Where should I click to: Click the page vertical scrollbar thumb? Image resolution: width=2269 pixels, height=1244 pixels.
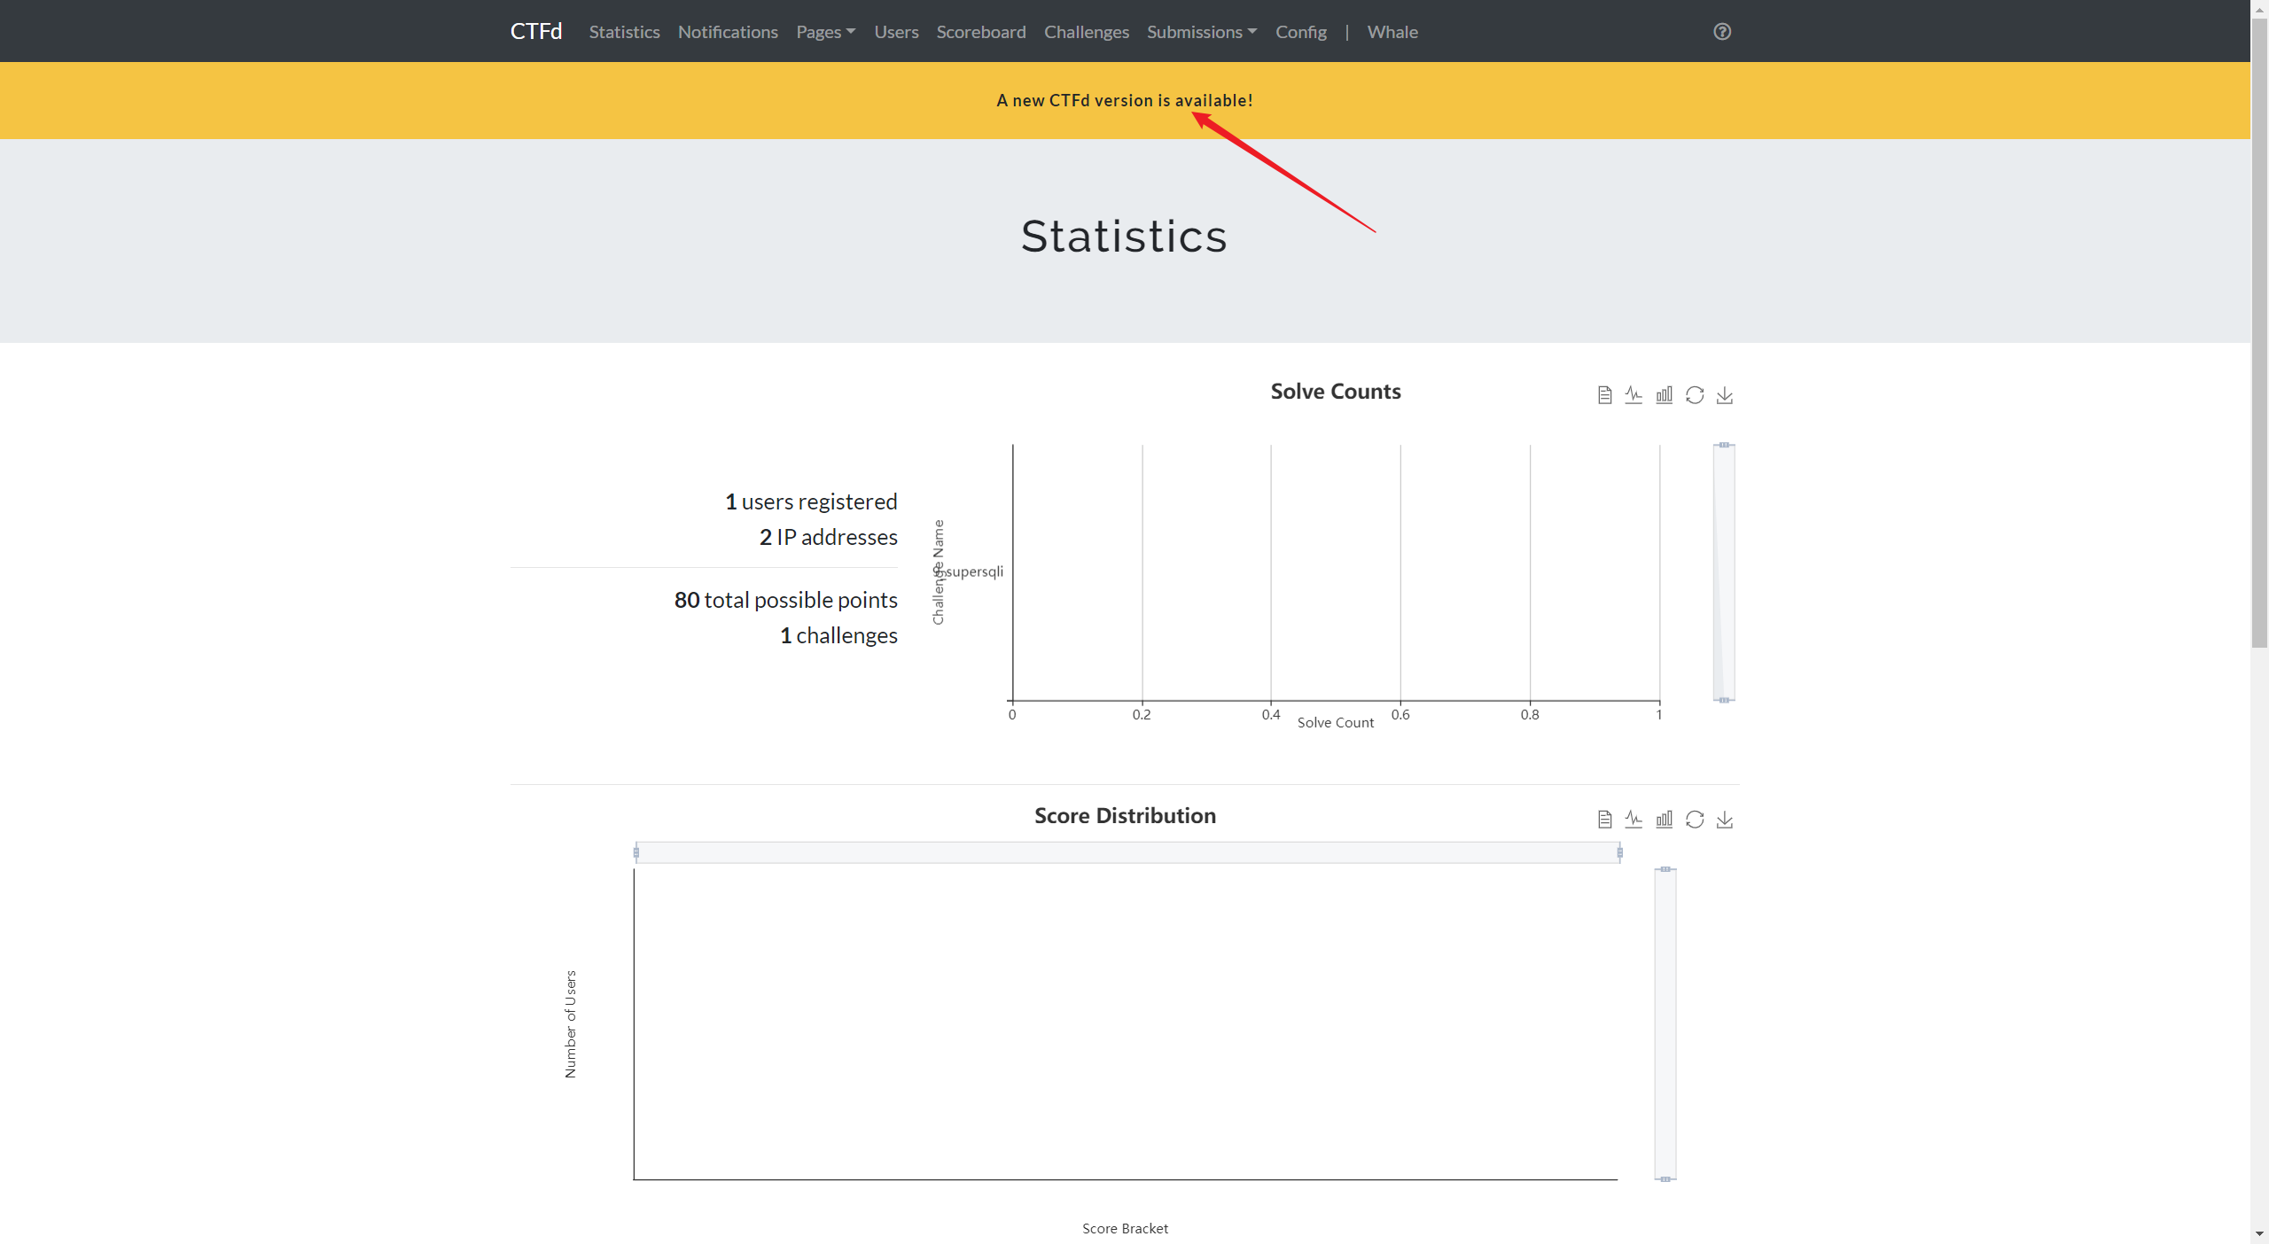[x=2259, y=335]
